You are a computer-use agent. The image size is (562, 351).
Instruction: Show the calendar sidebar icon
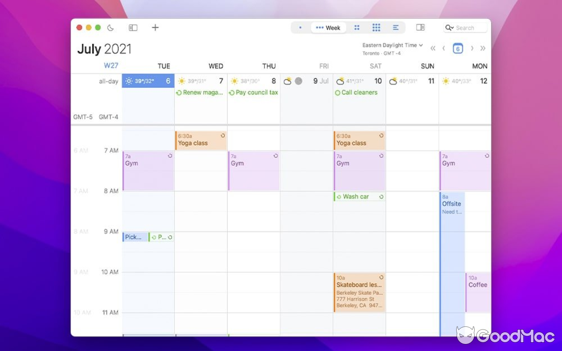click(x=133, y=27)
